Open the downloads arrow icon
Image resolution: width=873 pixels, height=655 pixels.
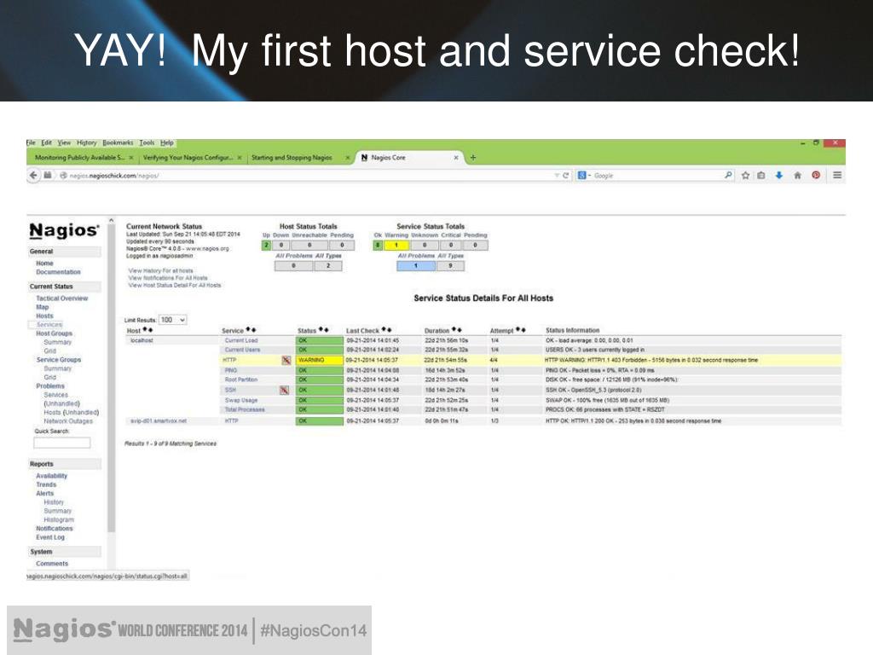pos(779,176)
